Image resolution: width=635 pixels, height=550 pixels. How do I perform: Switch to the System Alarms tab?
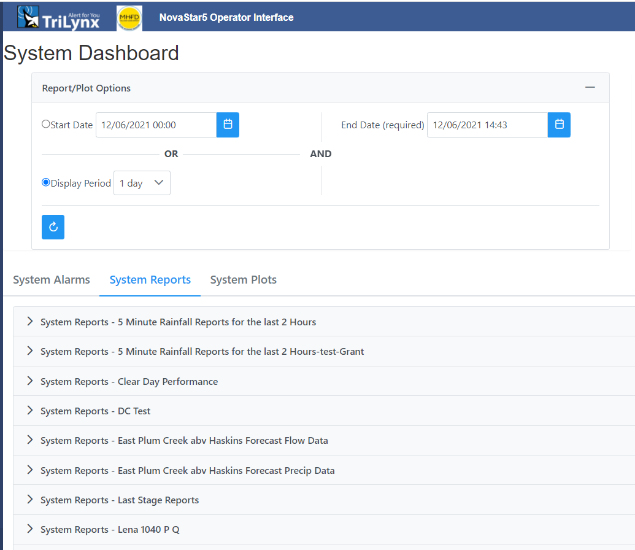51,279
